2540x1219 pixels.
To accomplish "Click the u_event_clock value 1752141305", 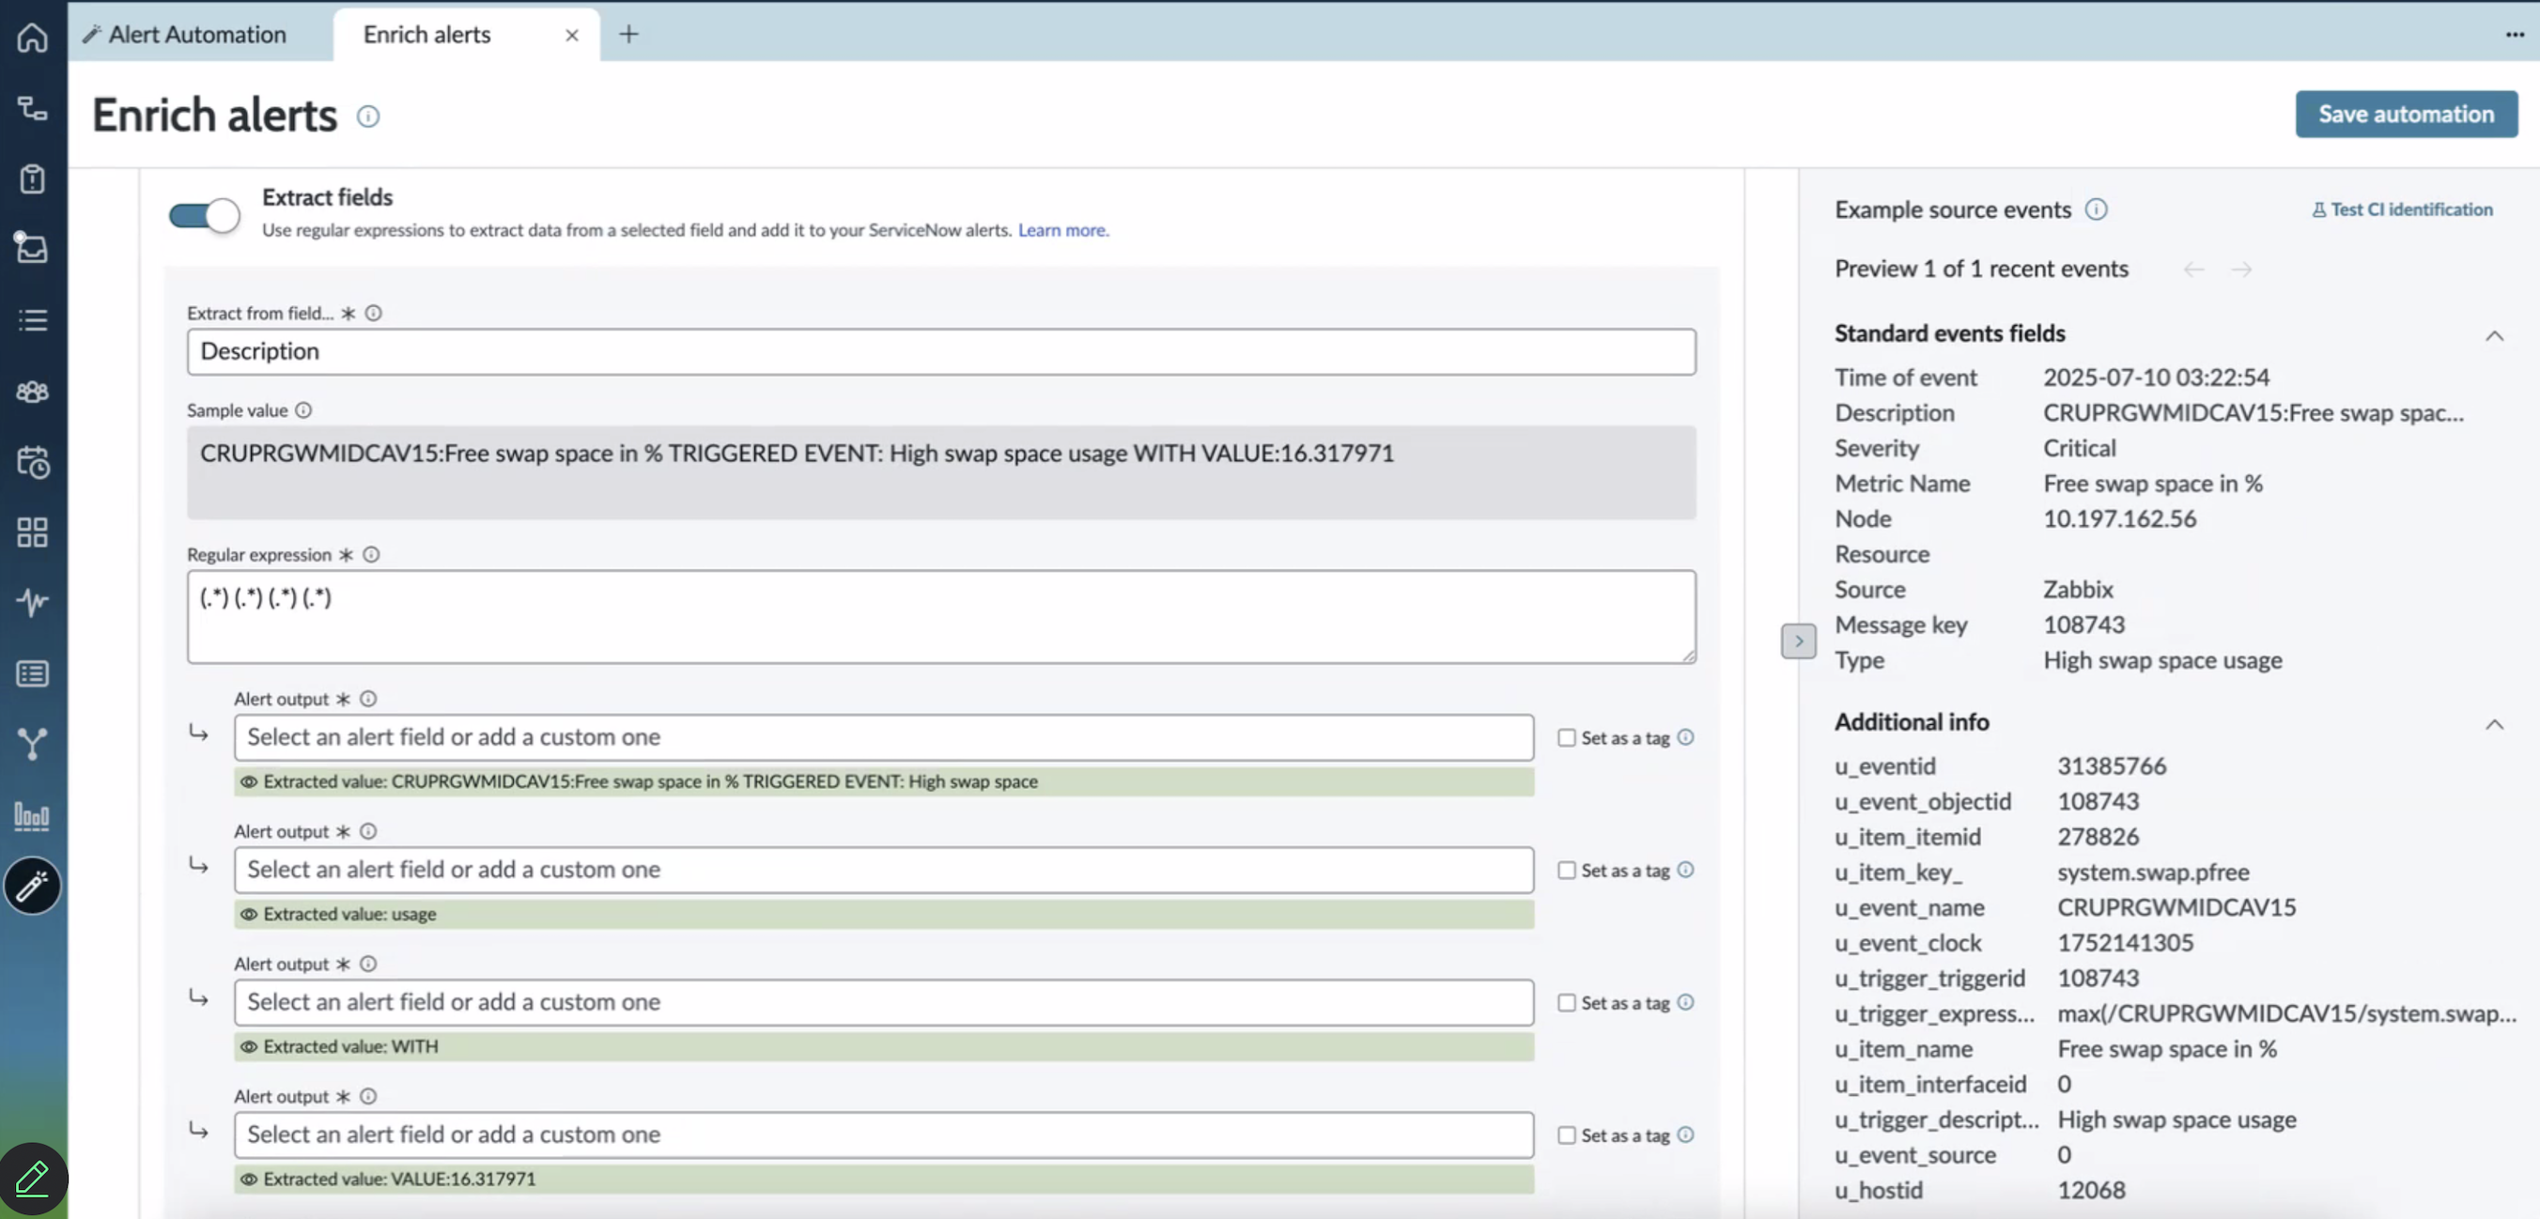I will click(x=2125, y=943).
